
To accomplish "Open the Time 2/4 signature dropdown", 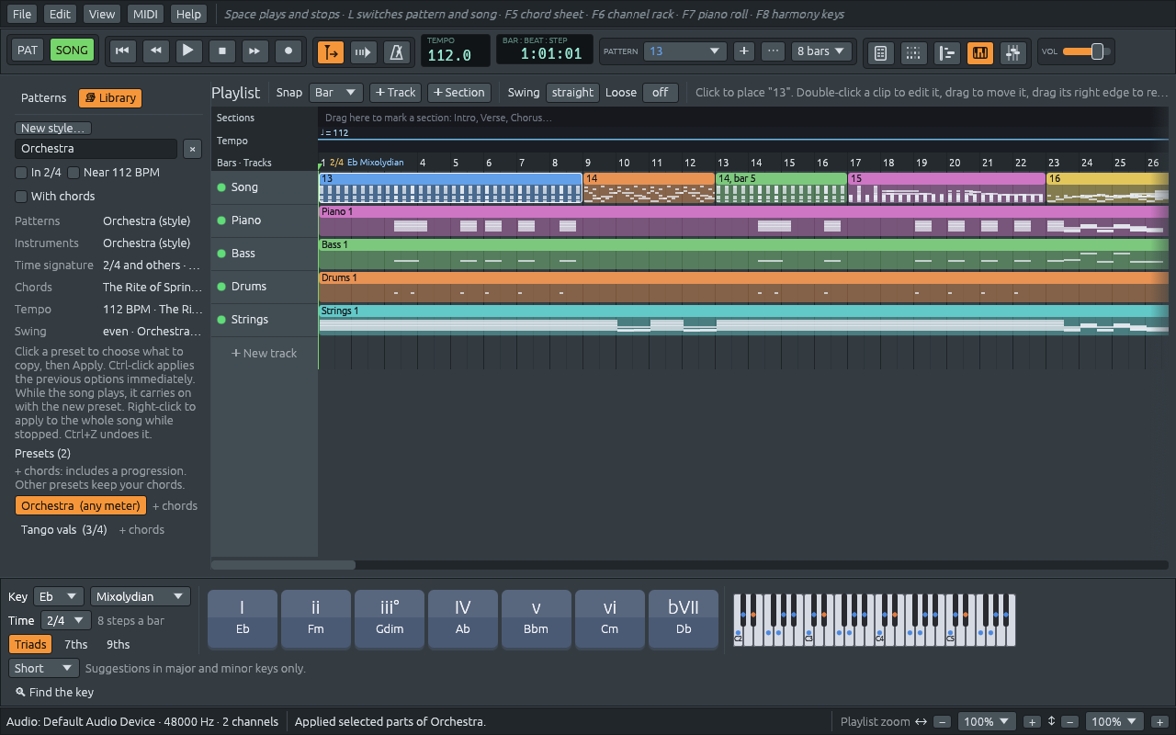I will tap(66, 621).
